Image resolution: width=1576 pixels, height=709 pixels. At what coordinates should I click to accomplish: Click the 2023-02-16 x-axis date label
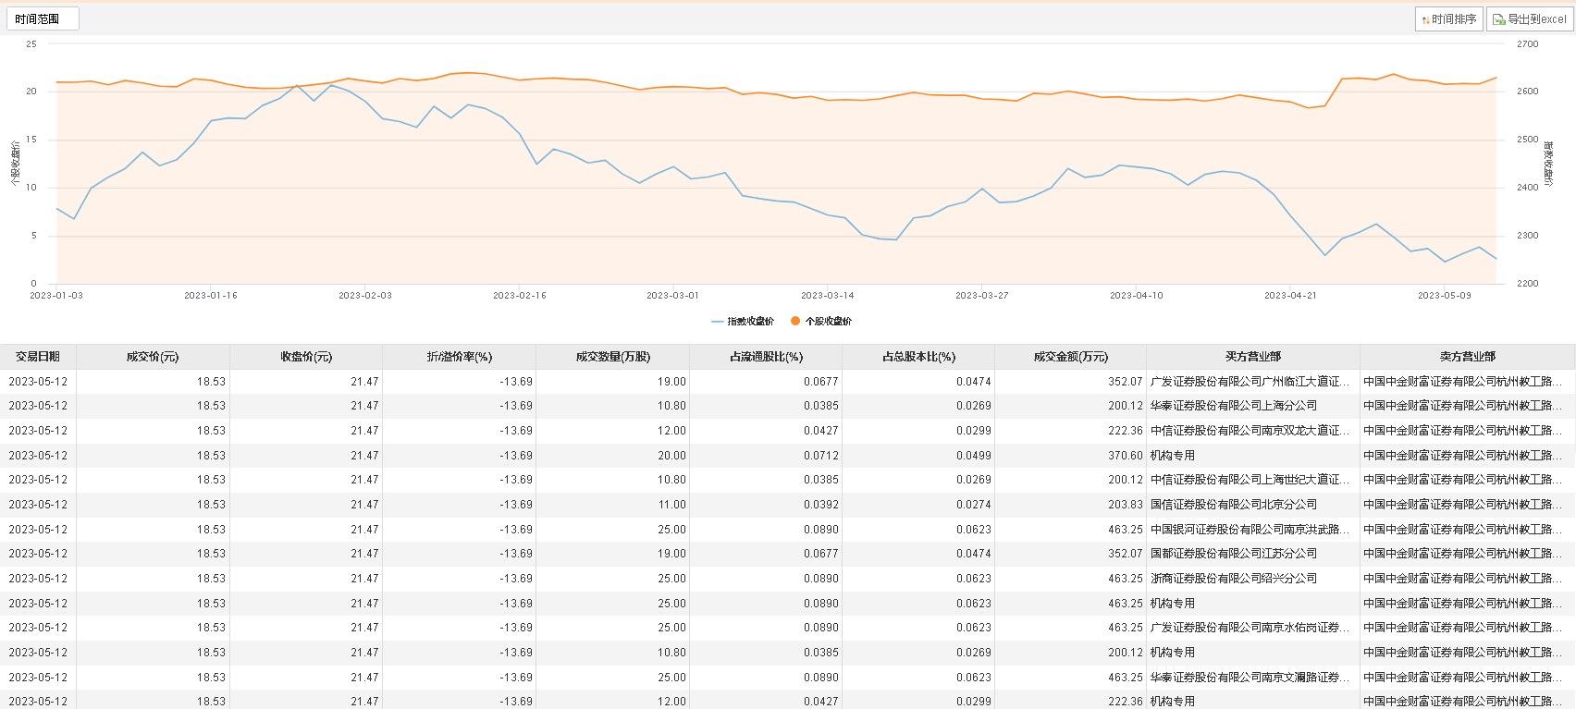tap(520, 296)
